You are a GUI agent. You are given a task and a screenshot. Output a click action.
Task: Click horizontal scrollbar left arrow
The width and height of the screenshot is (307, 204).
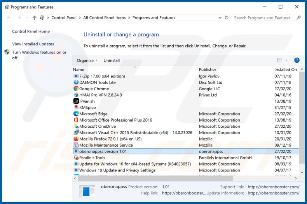tap(75, 178)
